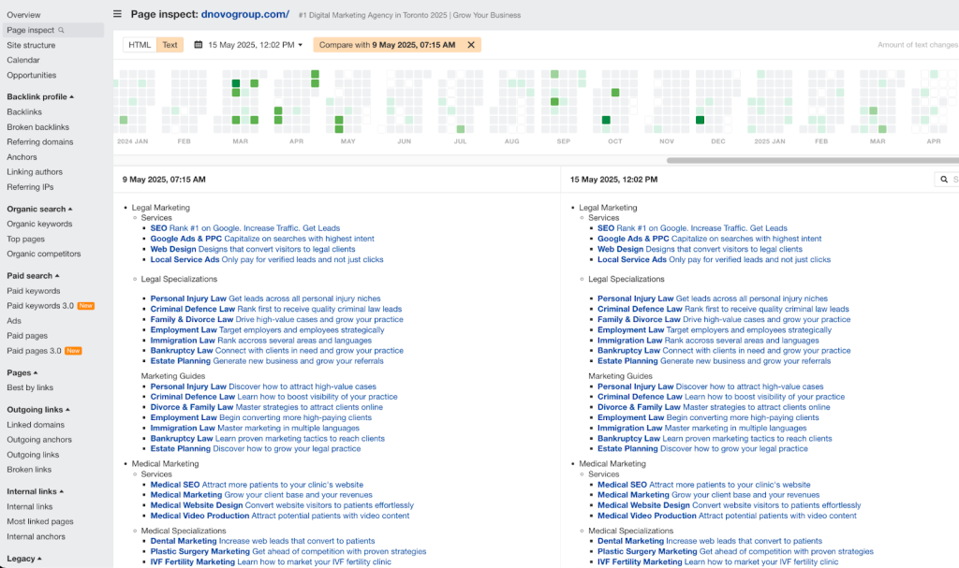Collapse the Organic search sidebar section
Image resolution: width=959 pixels, height=568 pixels.
(49, 209)
